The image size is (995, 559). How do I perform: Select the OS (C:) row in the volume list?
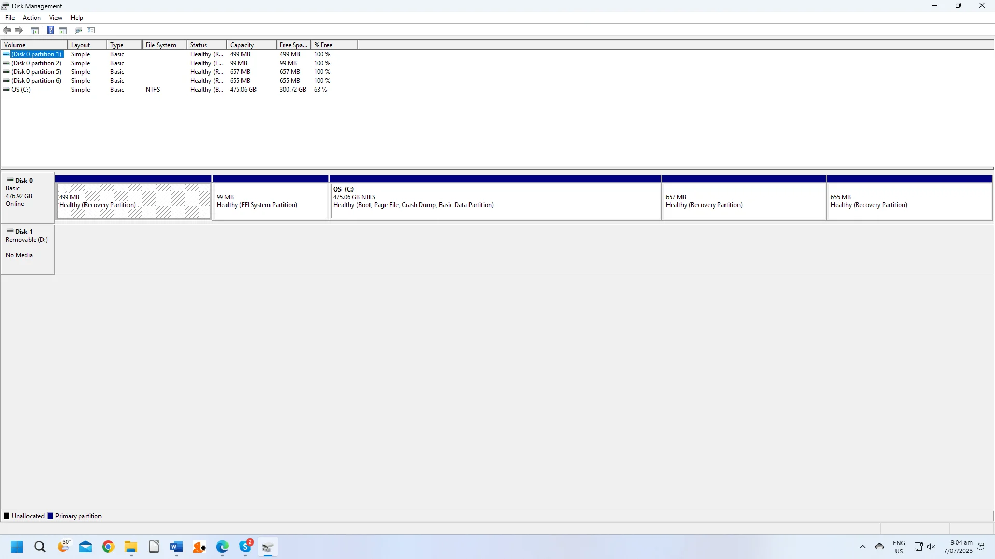coord(166,90)
